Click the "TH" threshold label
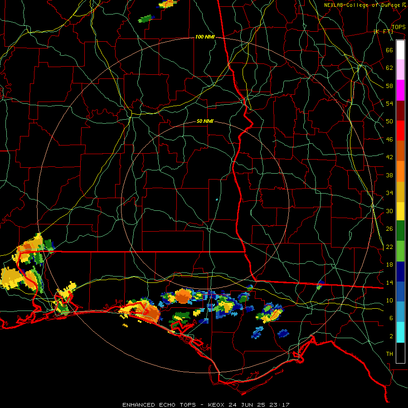Viewport: 408px width, 408px height. pos(389,354)
